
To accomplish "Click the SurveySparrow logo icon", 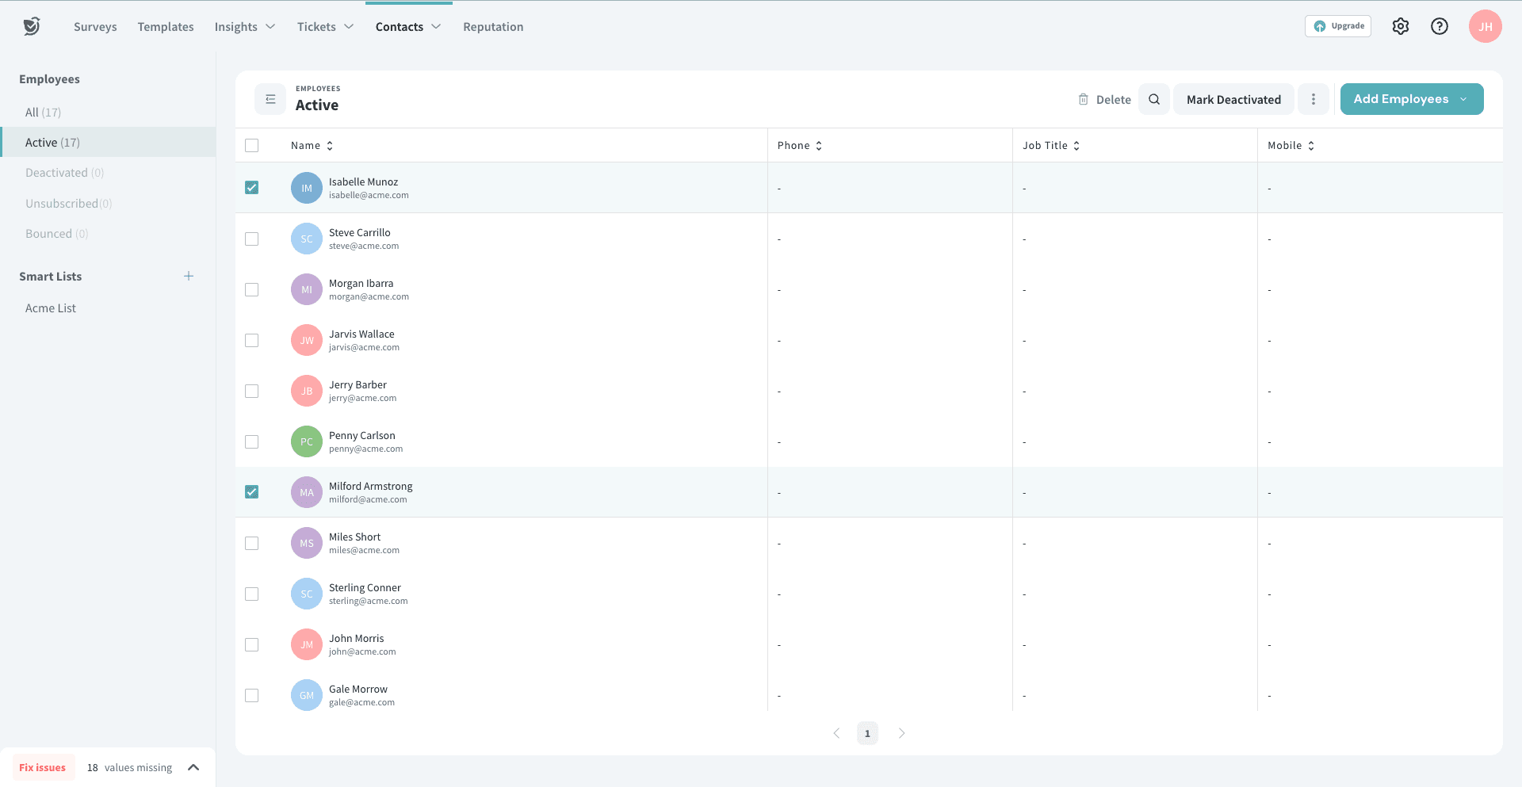I will click(32, 26).
